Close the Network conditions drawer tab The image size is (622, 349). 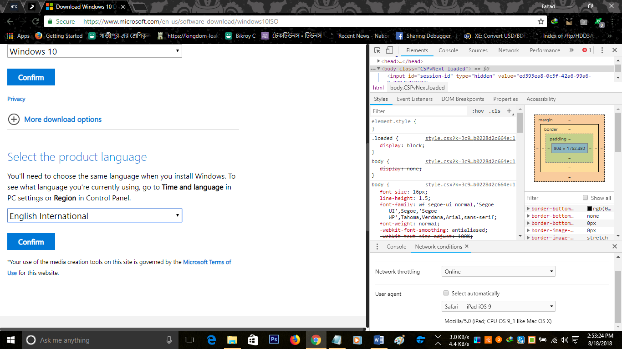pyautogui.click(x=466, y=246)
